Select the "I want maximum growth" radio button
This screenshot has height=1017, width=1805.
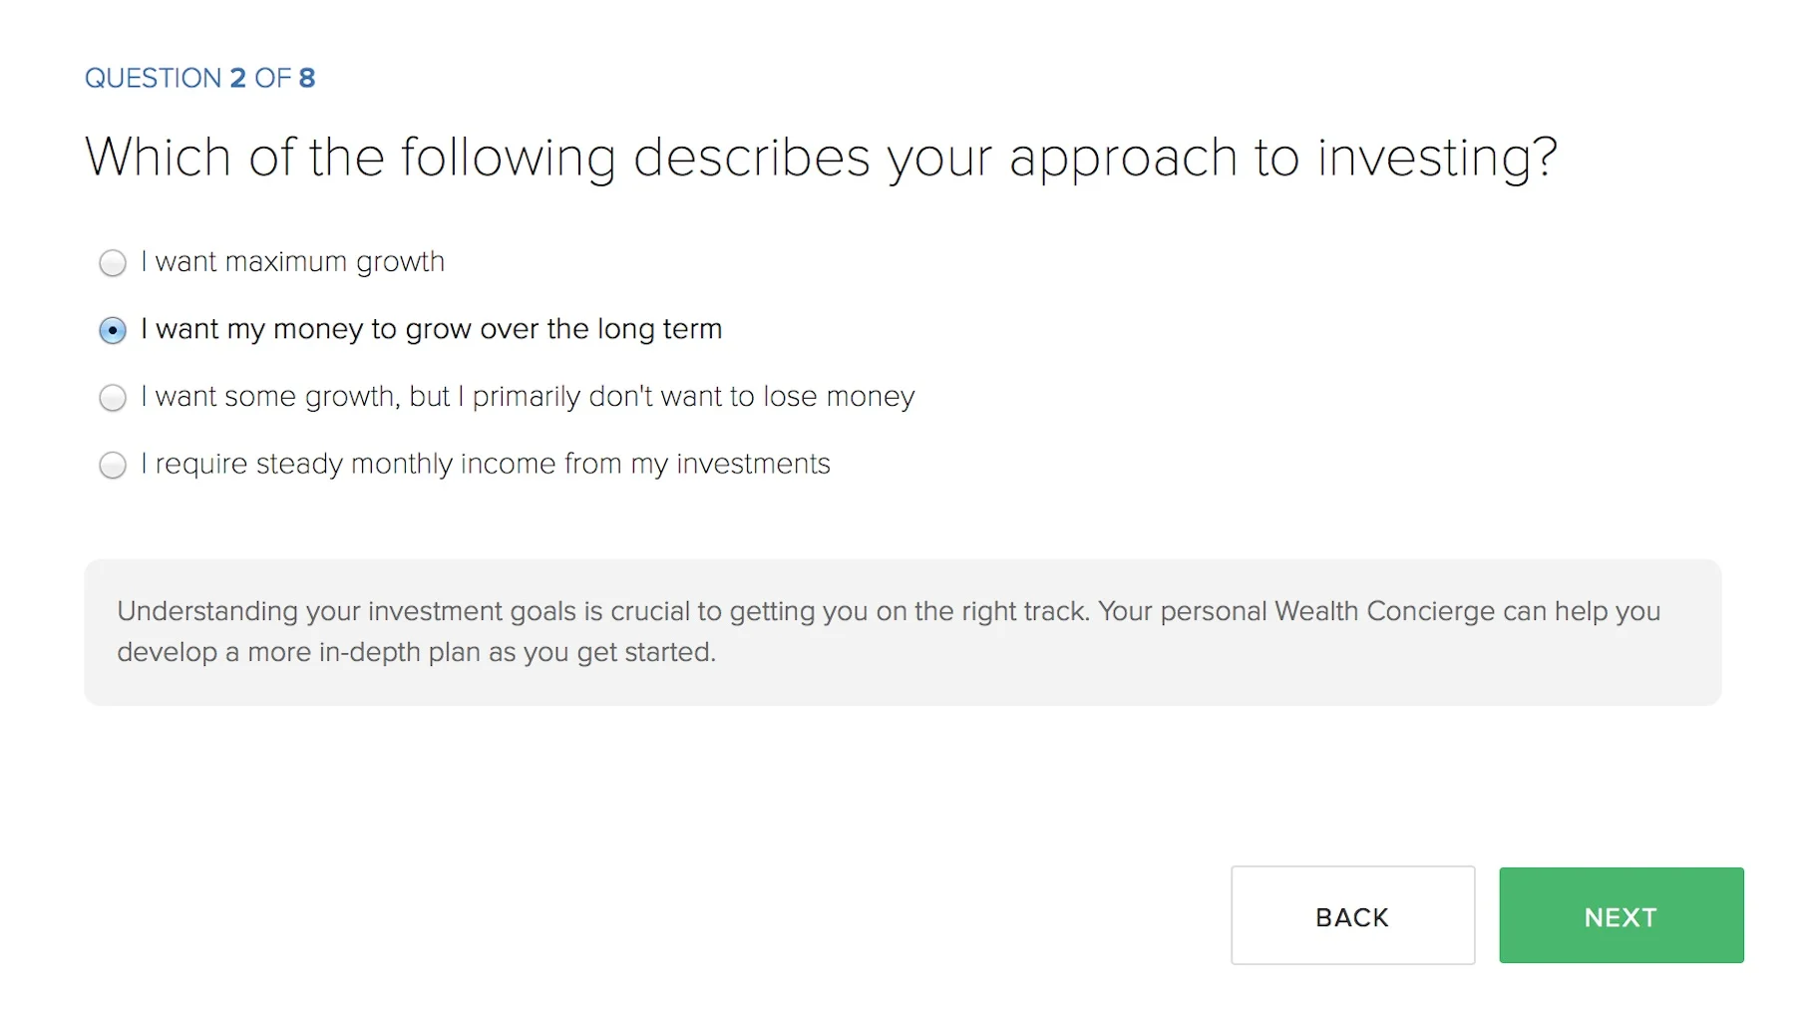pos(113,263)
